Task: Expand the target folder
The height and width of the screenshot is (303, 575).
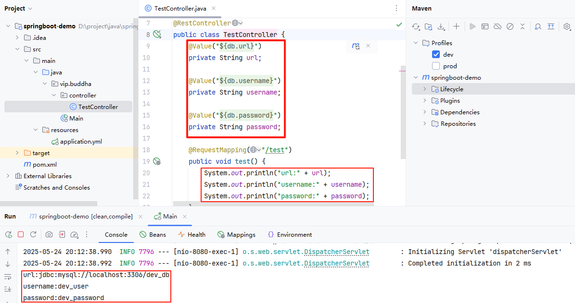Action: click(17, 153)
